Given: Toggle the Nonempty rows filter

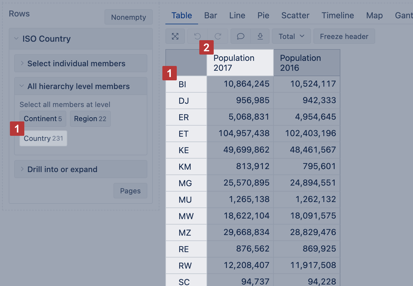Looking at the screenshot, I should point(128,17).
